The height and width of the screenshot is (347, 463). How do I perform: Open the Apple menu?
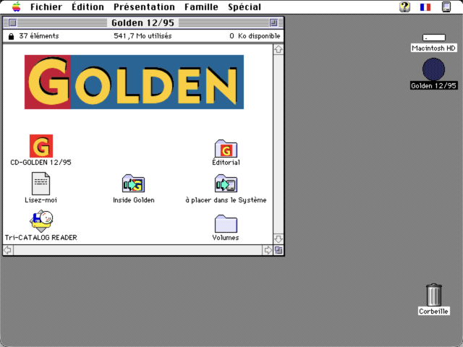pyautogui.click(x=16, y=7)
